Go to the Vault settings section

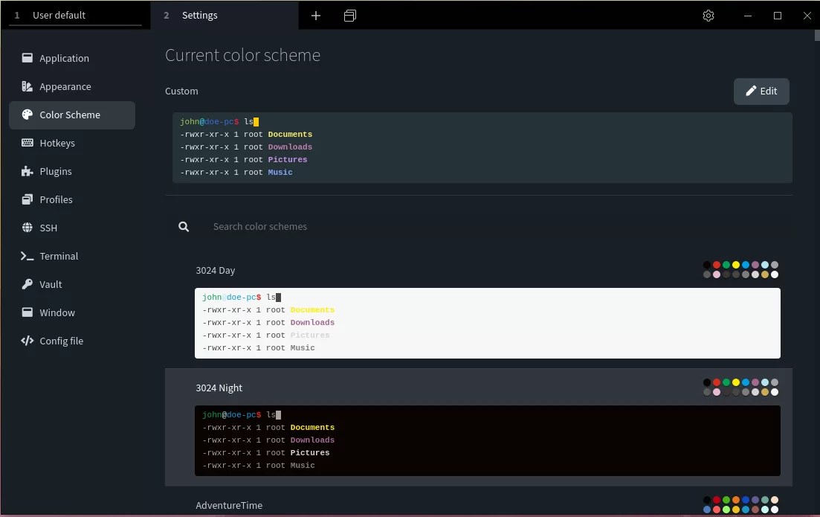pos(72,284)
